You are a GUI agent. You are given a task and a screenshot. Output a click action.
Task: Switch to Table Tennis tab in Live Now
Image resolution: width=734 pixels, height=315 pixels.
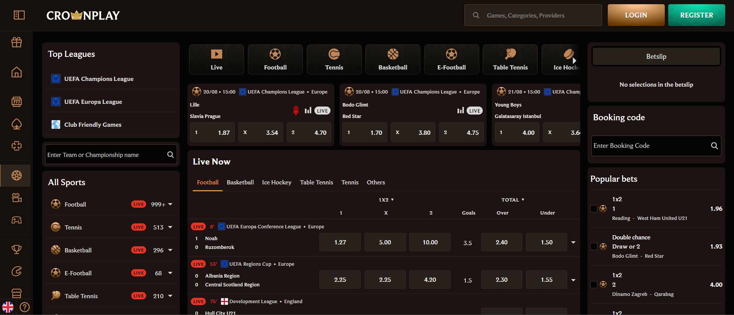316,183
